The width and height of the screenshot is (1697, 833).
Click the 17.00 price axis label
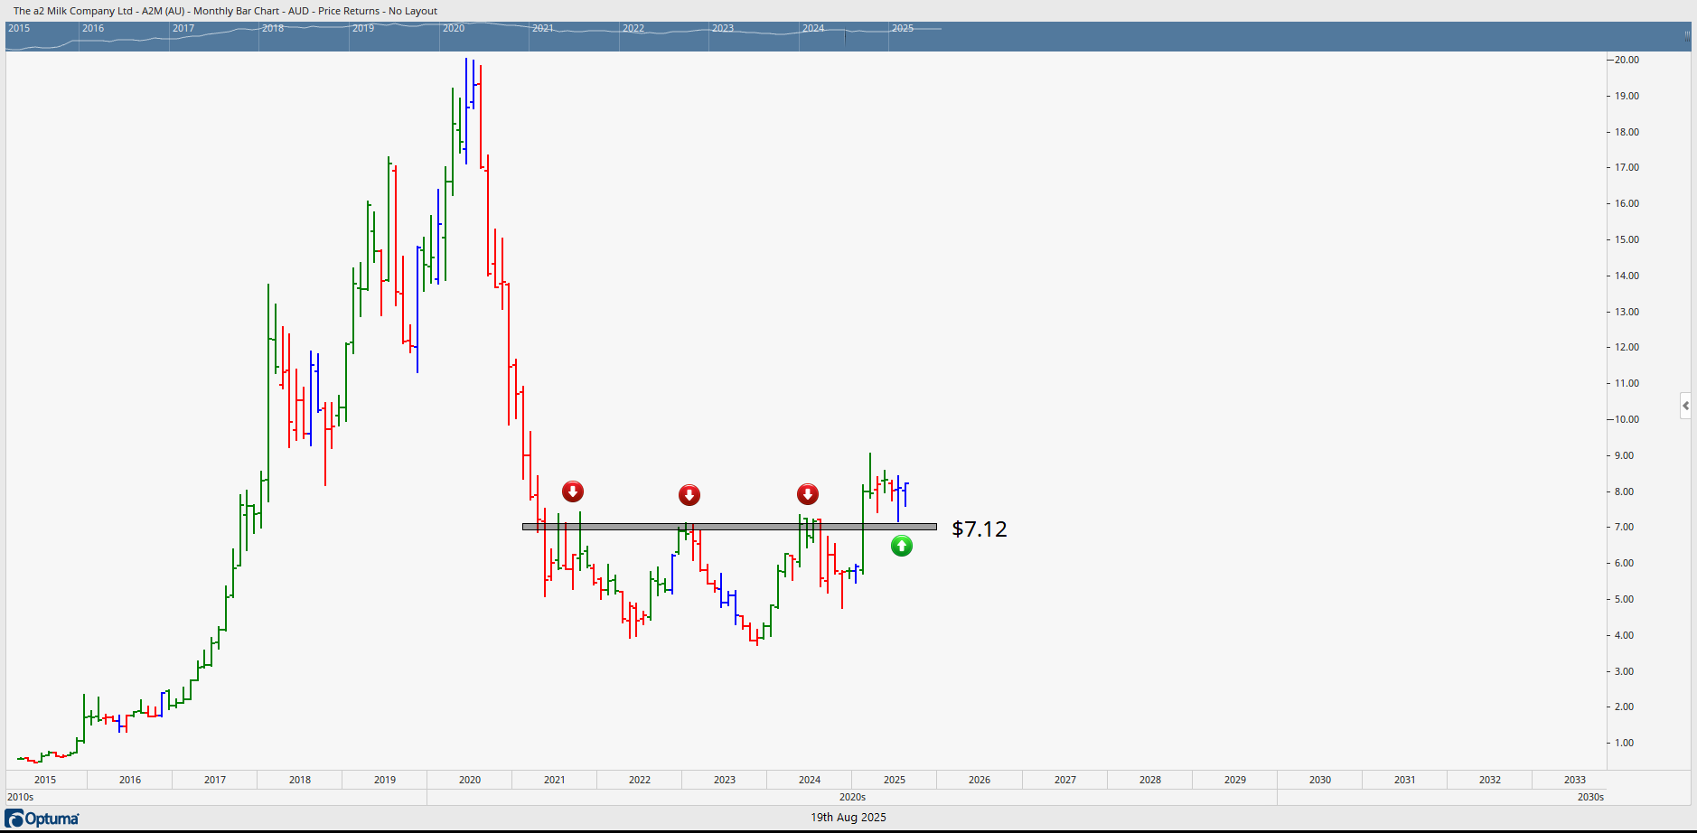[1627, 167]
